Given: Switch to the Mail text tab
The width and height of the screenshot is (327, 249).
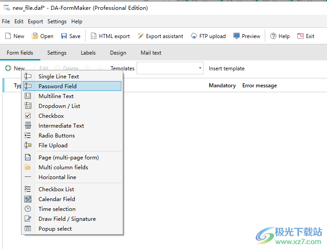Looking at the screenshot, I should point(151,53).
